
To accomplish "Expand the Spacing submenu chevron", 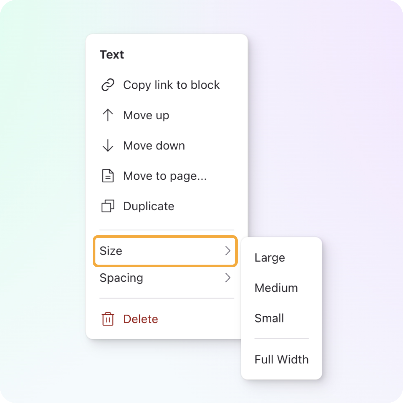I will tap(228, 278).
